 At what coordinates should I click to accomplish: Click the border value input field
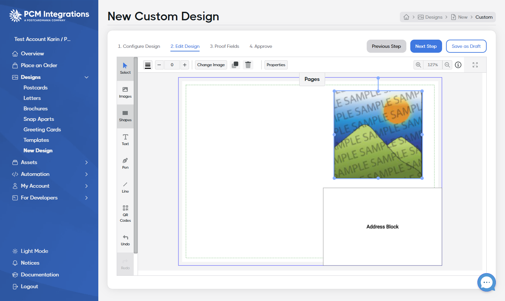(x=172, y=65)
